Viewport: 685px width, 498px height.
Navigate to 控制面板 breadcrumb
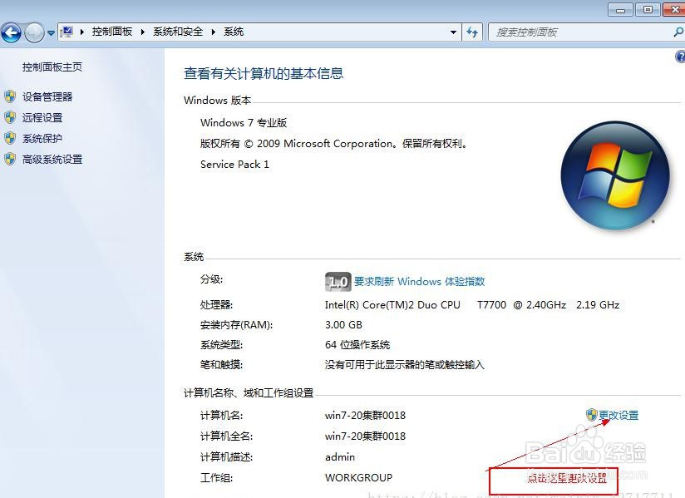pyautogui.click(x=111, y=32)
